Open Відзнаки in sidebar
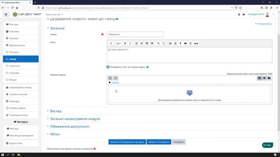This screenshot has width=280, height=157. 21,38
